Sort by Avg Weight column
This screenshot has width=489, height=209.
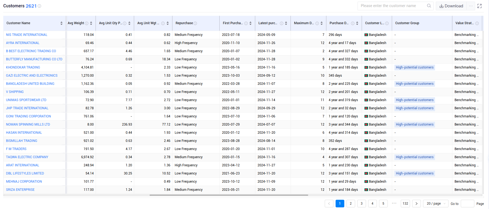pyautogui.click(x=91, y=23)
